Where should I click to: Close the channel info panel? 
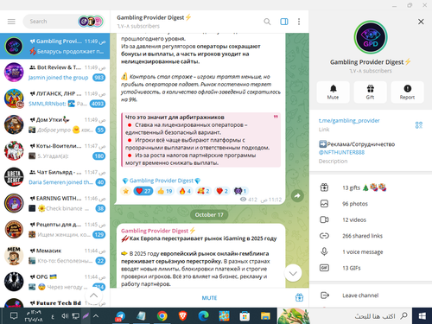coord(421,22)
